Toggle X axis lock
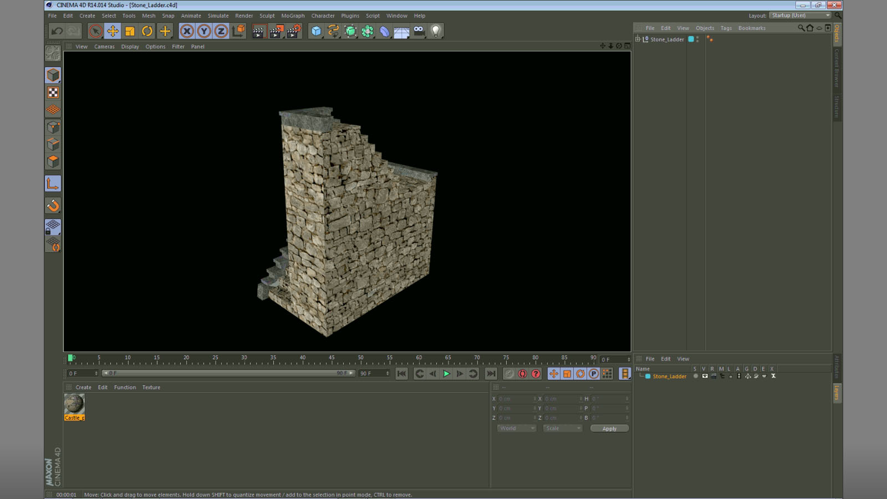The width and height of the screenshot is (887, 499). (x=187, y=31)
